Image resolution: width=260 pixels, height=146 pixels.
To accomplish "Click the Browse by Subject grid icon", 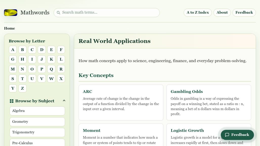I will pos(12,101).
